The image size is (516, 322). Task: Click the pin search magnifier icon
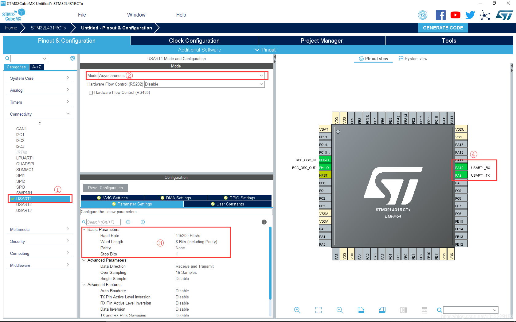point(440,310)
